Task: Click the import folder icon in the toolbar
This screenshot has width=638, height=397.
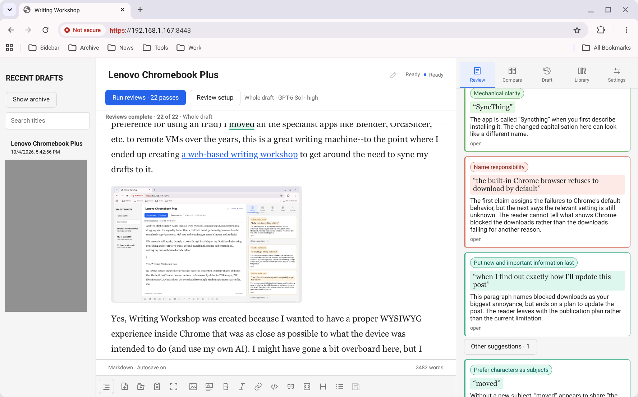Action: [x=141, y=387]
